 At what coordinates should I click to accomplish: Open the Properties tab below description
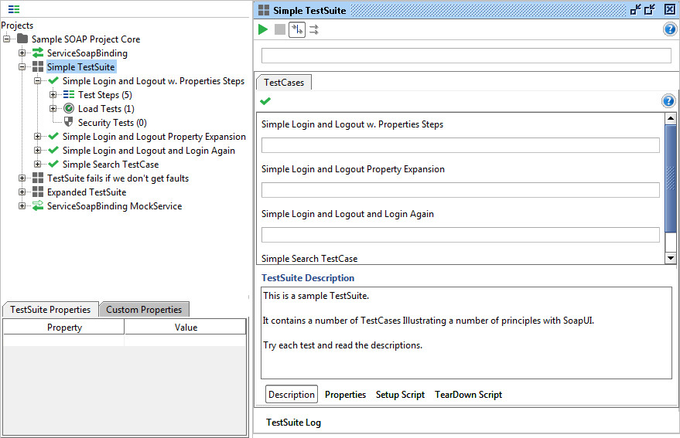[345, 394]
